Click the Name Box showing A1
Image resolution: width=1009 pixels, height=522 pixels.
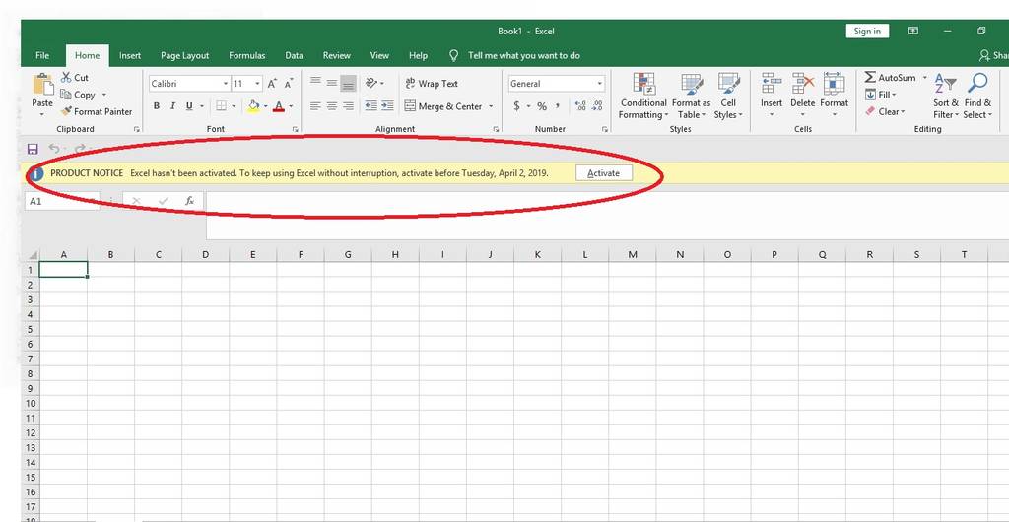(62, 201)
